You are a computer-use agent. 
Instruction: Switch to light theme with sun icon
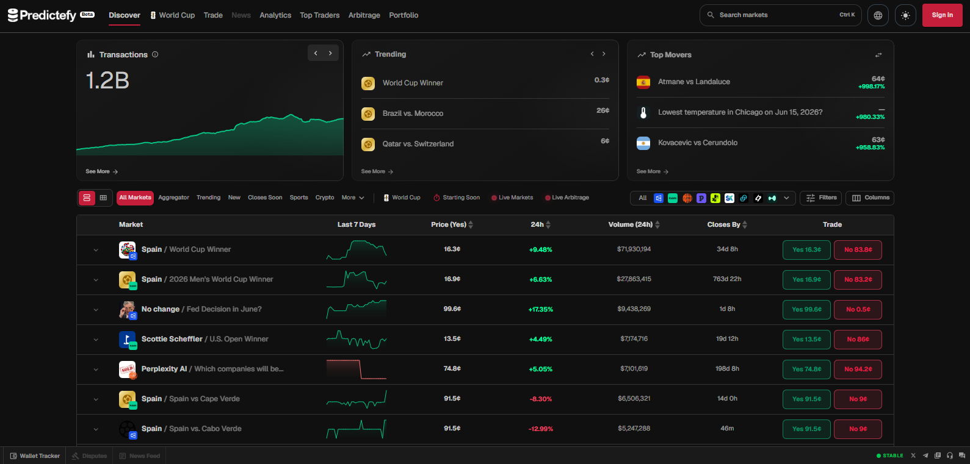905,15
